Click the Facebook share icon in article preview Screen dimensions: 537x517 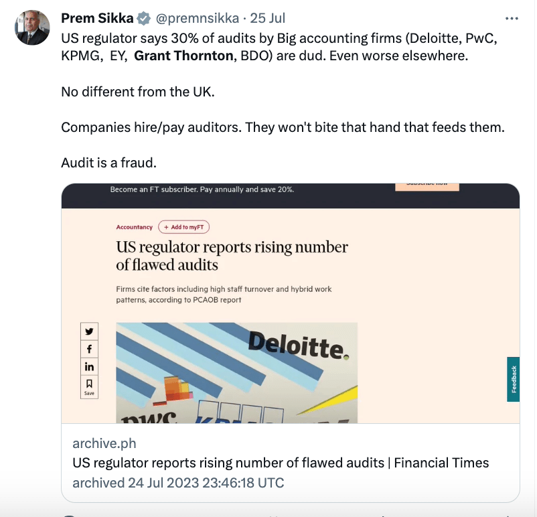89,349
